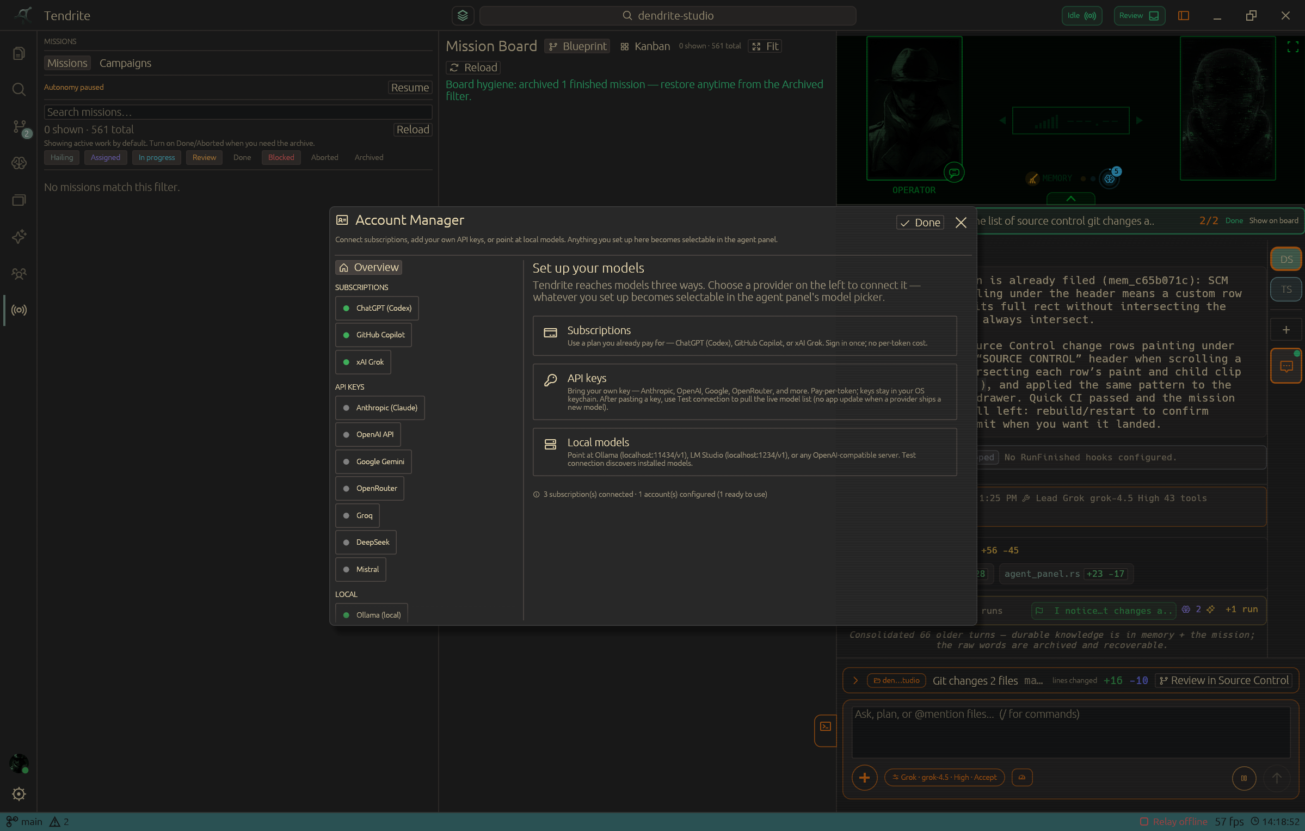Viewport: 1305px width, 831px height.
Task: Toggle the Hailing filter chip
Action: pyautogui.click(x=61, y=158)
